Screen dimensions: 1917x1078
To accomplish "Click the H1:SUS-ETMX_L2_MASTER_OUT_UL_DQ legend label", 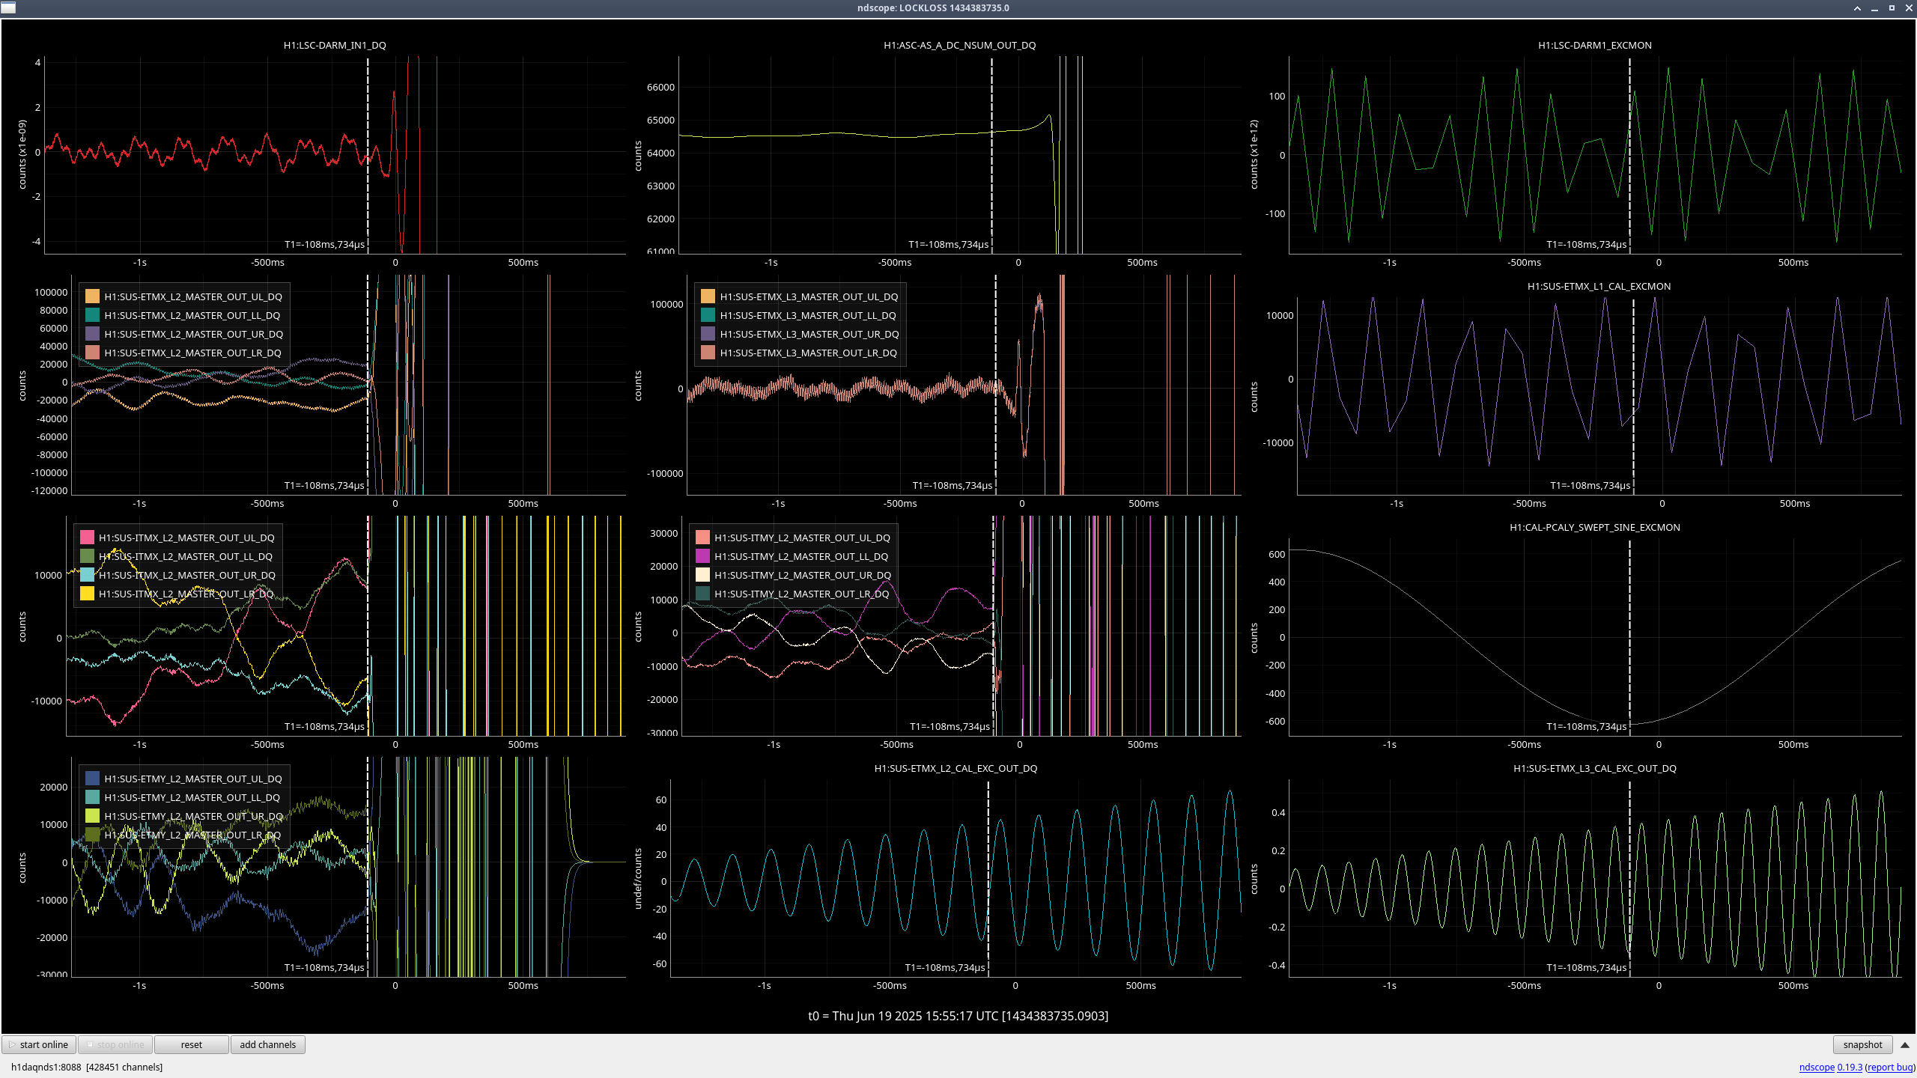I will point(193,296).
